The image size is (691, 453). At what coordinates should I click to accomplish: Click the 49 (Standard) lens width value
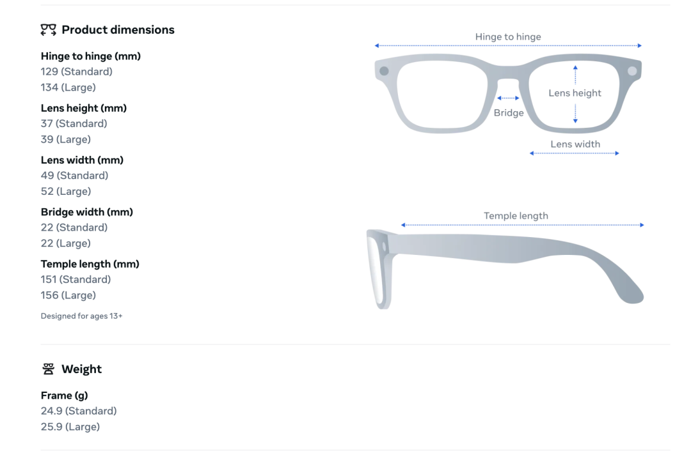tap(74, 175)
